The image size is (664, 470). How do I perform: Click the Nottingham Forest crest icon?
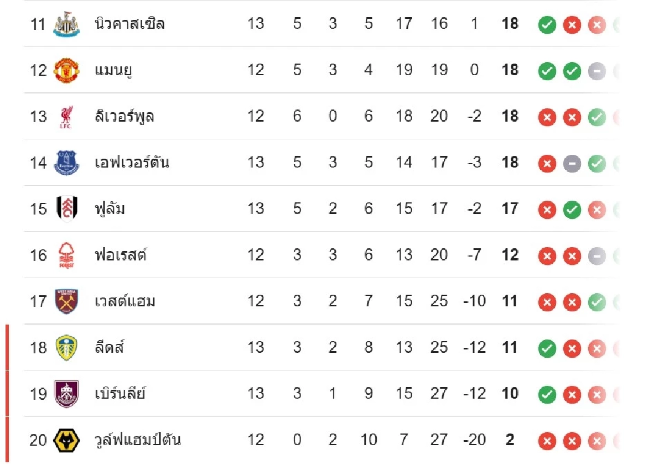[66, 255]
